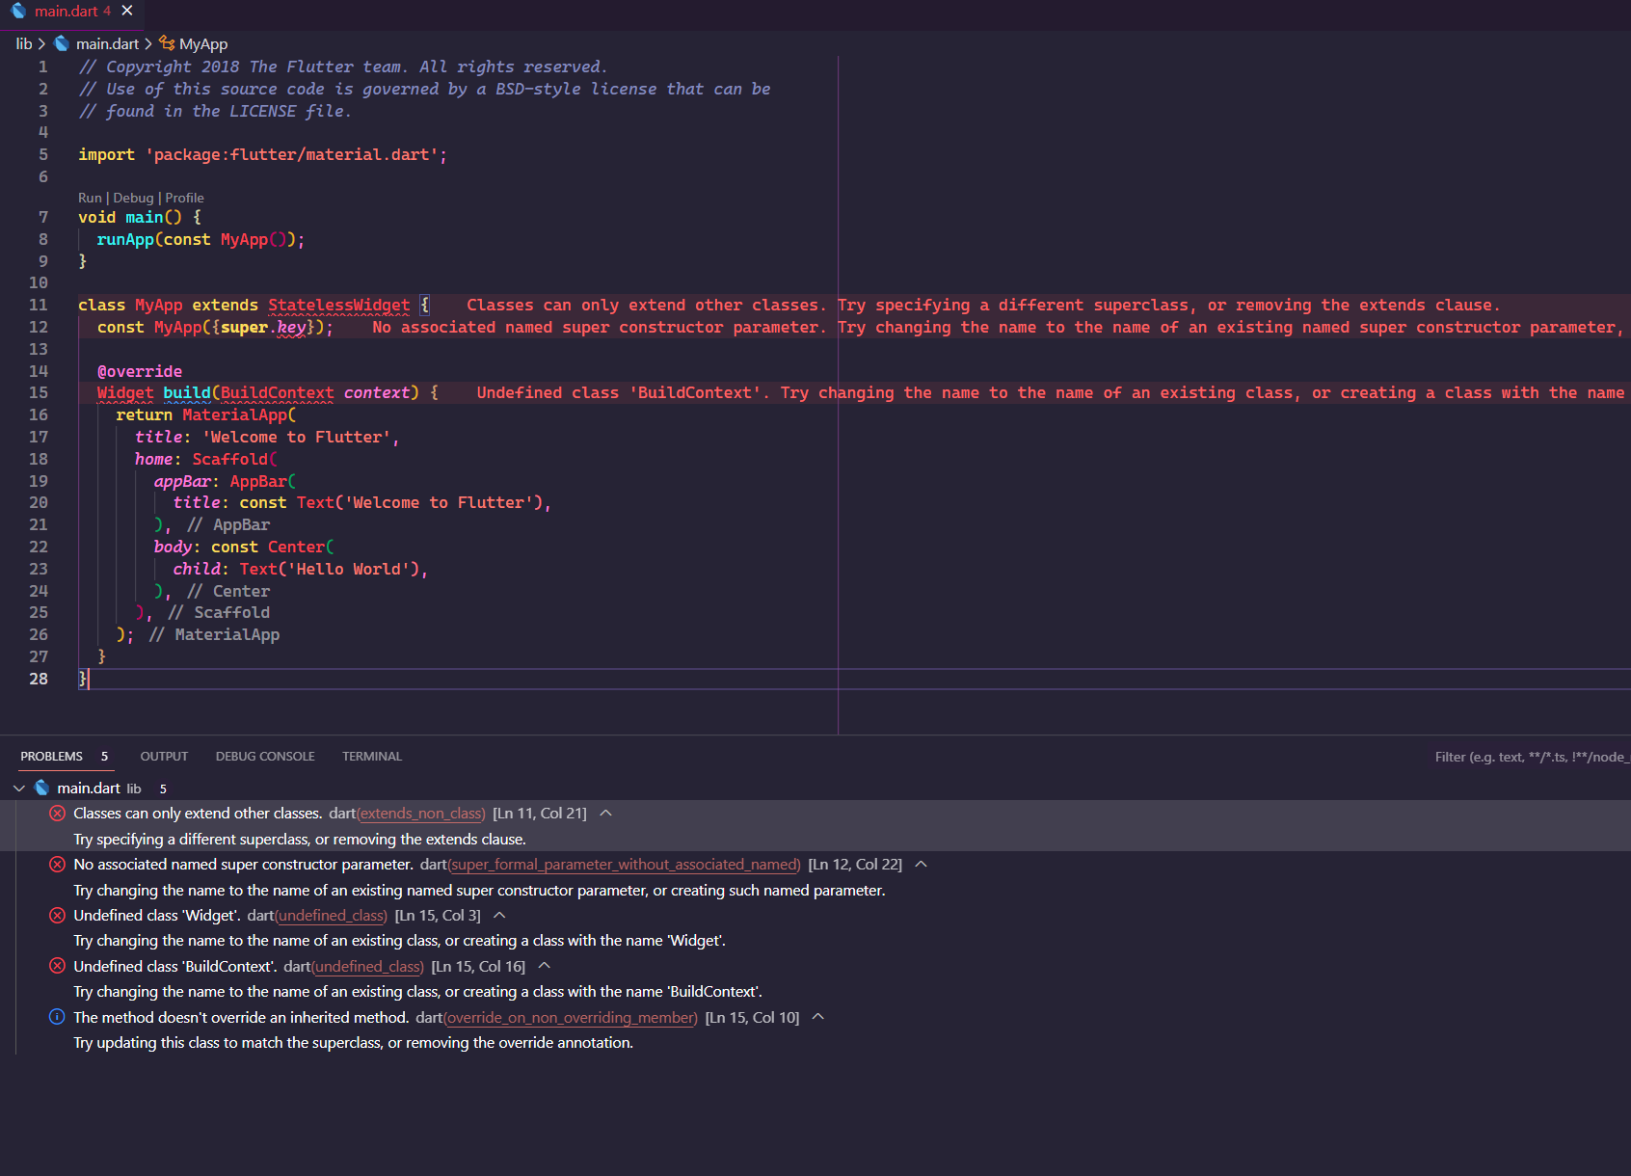Click info icon for 'method doesn't override'

click(57, 1017)
